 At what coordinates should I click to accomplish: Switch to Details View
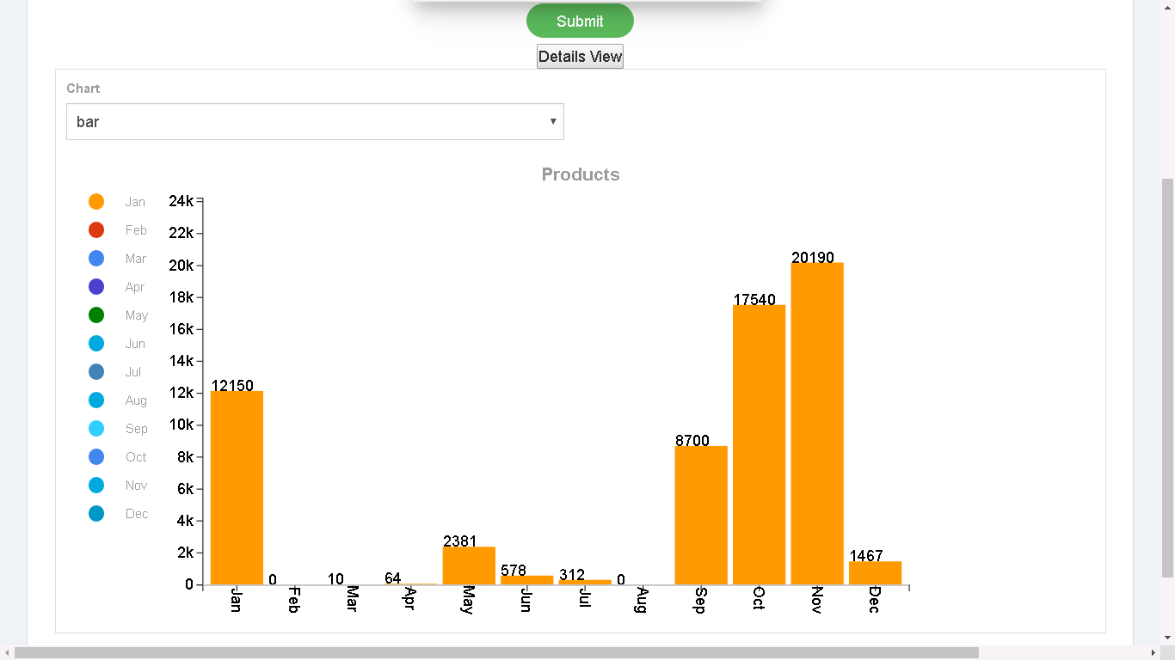pos(580,56)
